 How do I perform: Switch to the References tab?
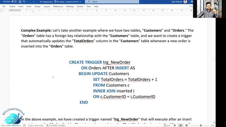[x=58, y=6]
